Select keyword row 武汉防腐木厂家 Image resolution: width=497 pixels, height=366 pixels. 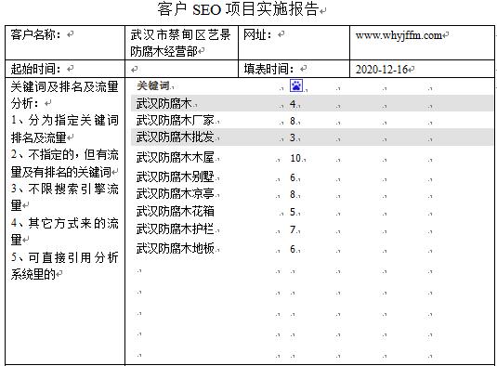(x=312, y=121)
